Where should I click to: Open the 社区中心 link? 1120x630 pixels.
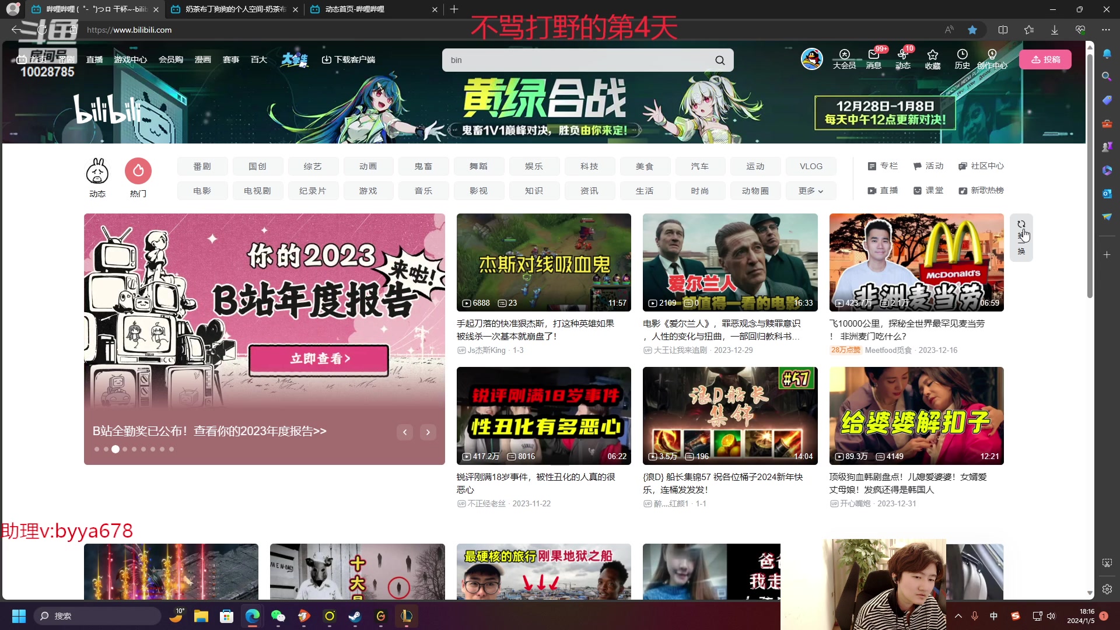click(x=981, y=166)
